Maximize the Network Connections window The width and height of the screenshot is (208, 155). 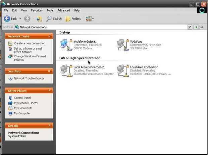click(x=198, y=4)
